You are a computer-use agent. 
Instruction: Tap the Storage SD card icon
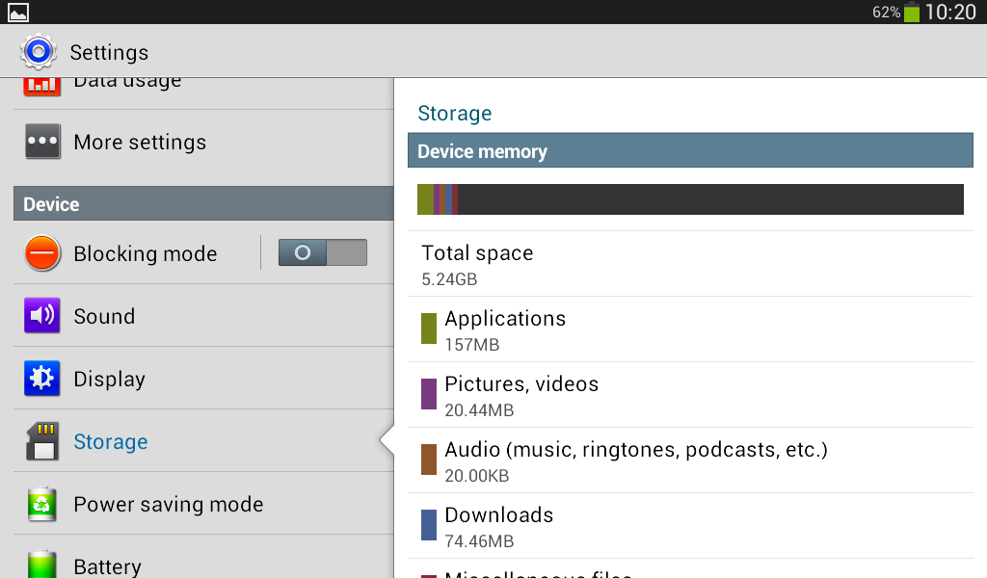pyautogui.click(x=42, y=441)
